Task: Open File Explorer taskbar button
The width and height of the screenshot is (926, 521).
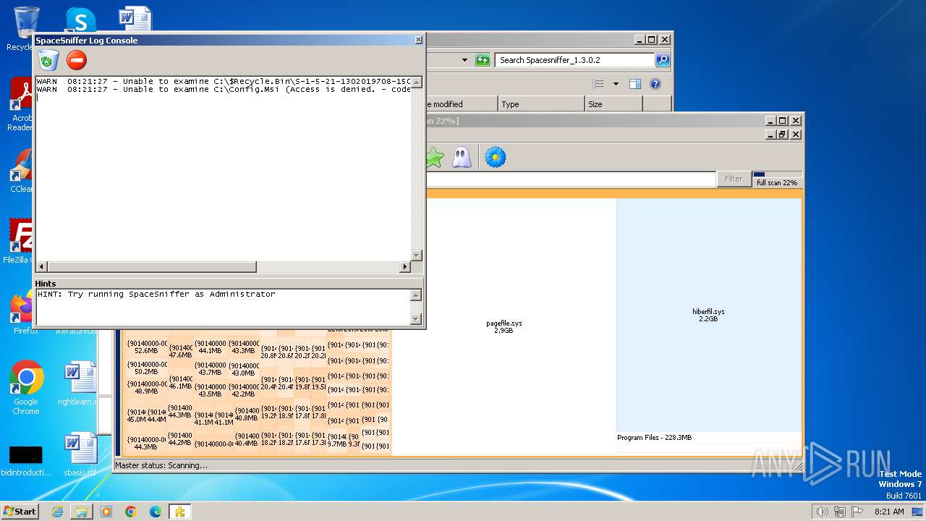Action: pos(82,512)
